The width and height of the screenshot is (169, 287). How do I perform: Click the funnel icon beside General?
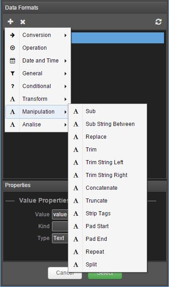12,73
